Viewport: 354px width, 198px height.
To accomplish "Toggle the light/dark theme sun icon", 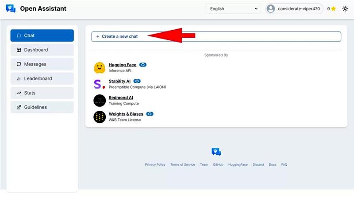I will click(x=345, y=8).
